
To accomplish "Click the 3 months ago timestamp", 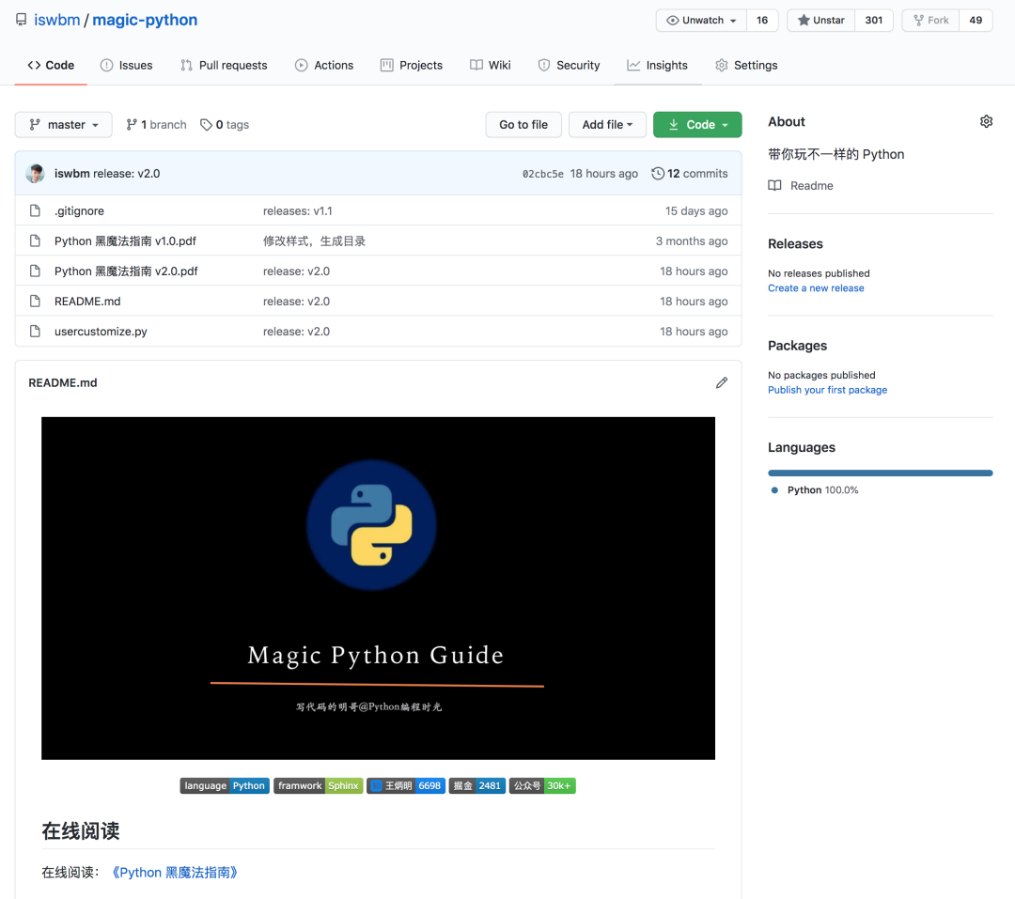I will pos(692,240).
